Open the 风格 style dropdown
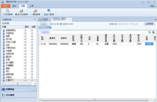Image resolution: width=157 pixels, height=102 pixels. coord(153,6)
